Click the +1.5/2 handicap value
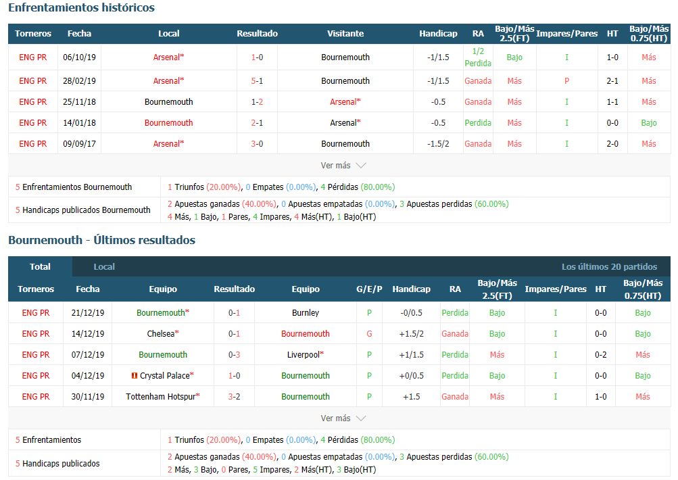 tap(412, 334)
